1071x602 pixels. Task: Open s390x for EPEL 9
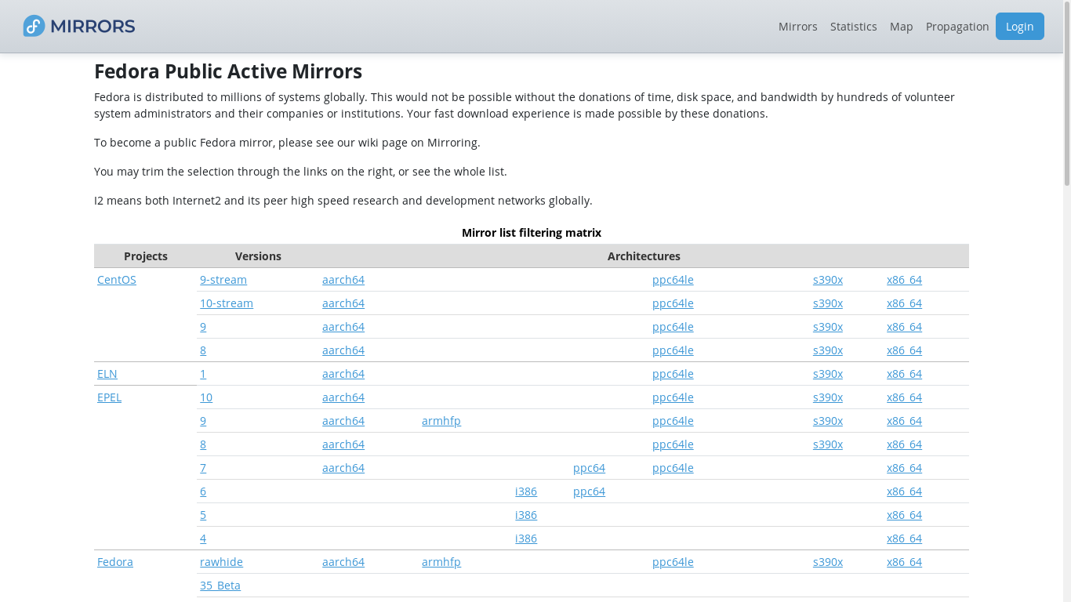pos(828,421)
